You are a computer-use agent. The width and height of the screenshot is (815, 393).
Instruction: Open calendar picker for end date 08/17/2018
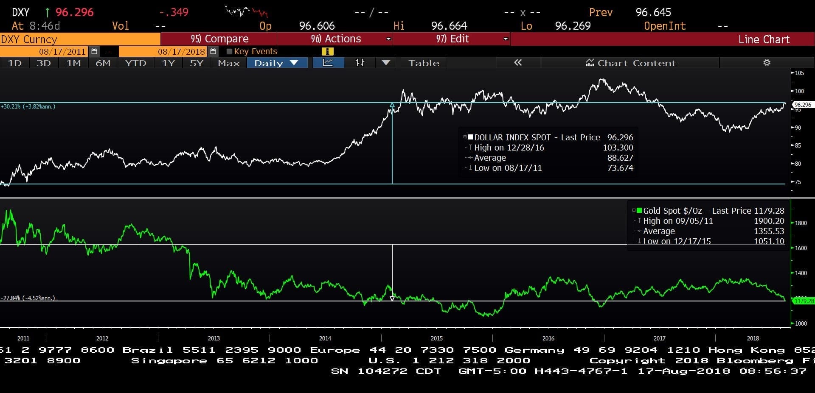tap(213, 51)
